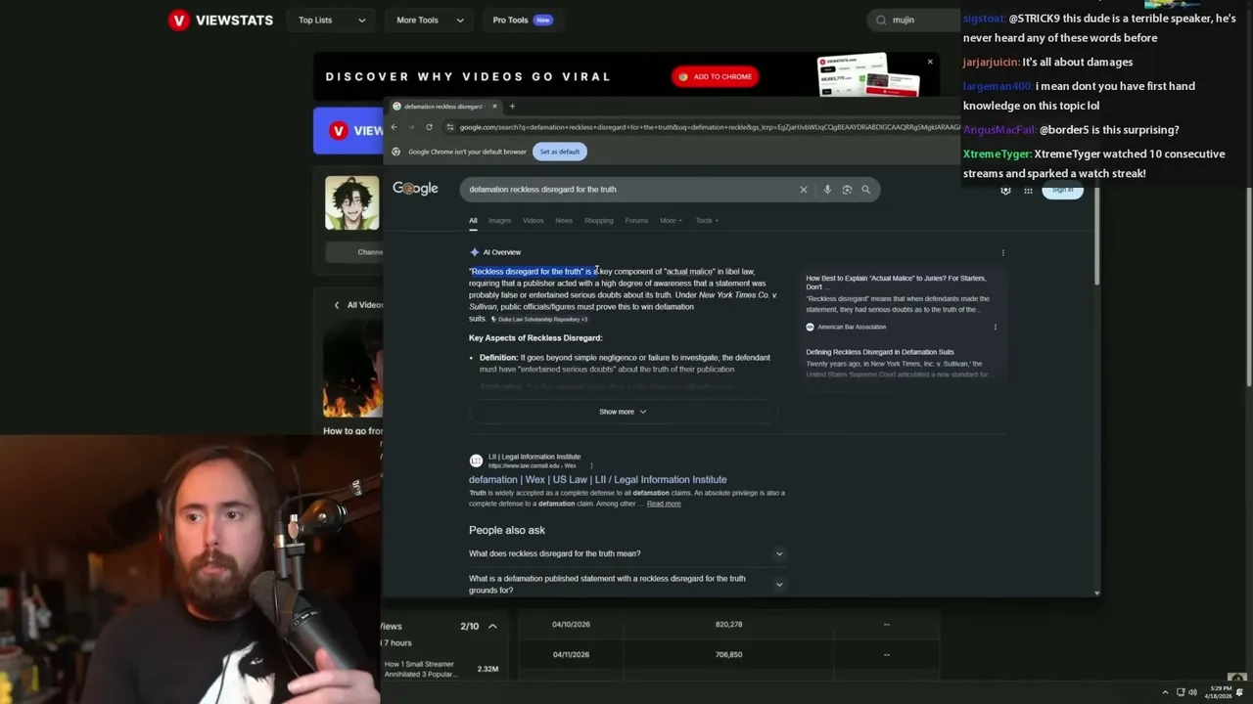
Task: Click the ViewStats channel avatar thumbnail
Action: [351, 202]
